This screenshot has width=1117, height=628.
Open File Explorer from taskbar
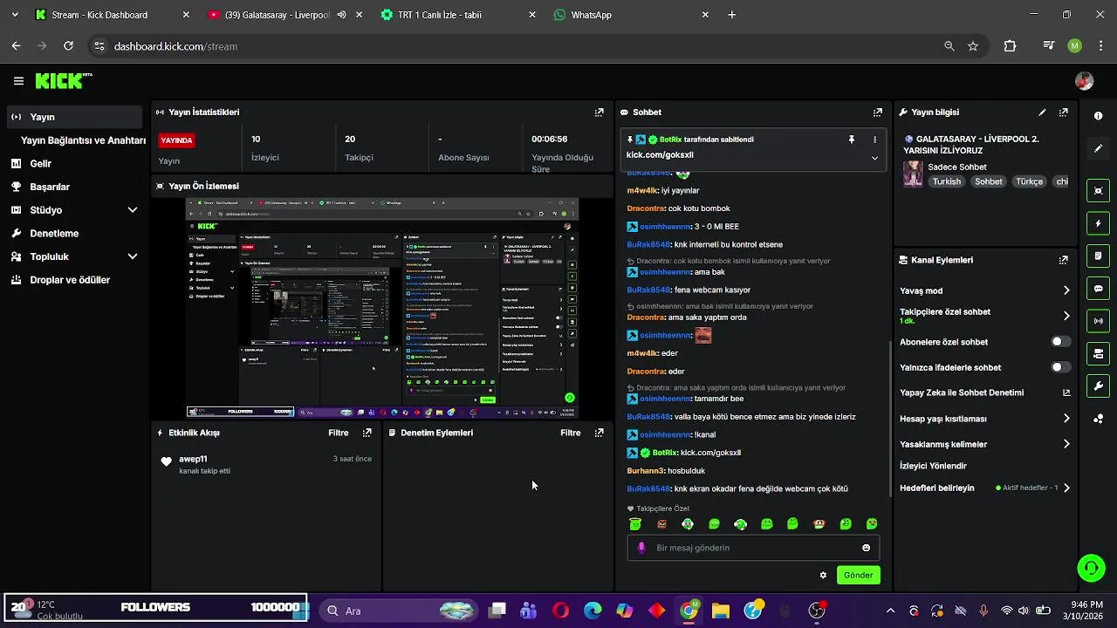[721, 611]
